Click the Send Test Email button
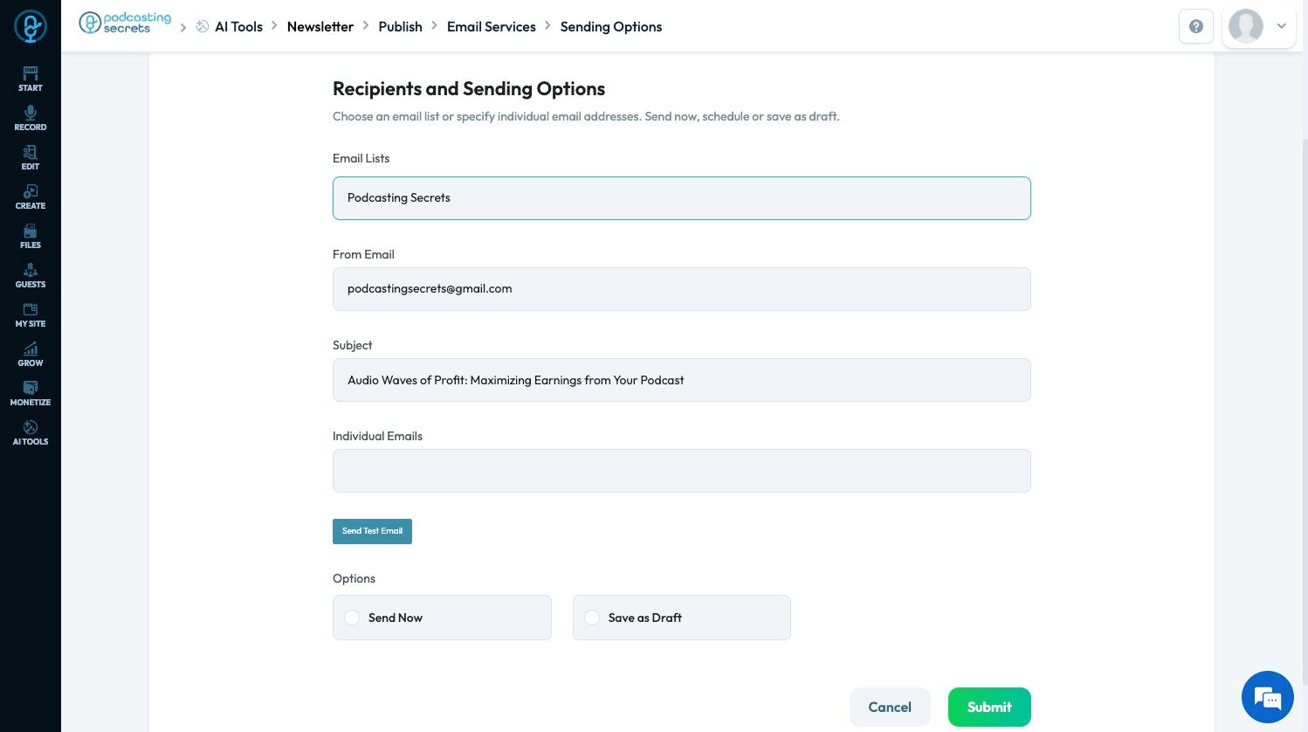The width and height of the screenshot is (1308, 732). pyautogui.click(x=372, y=531)
